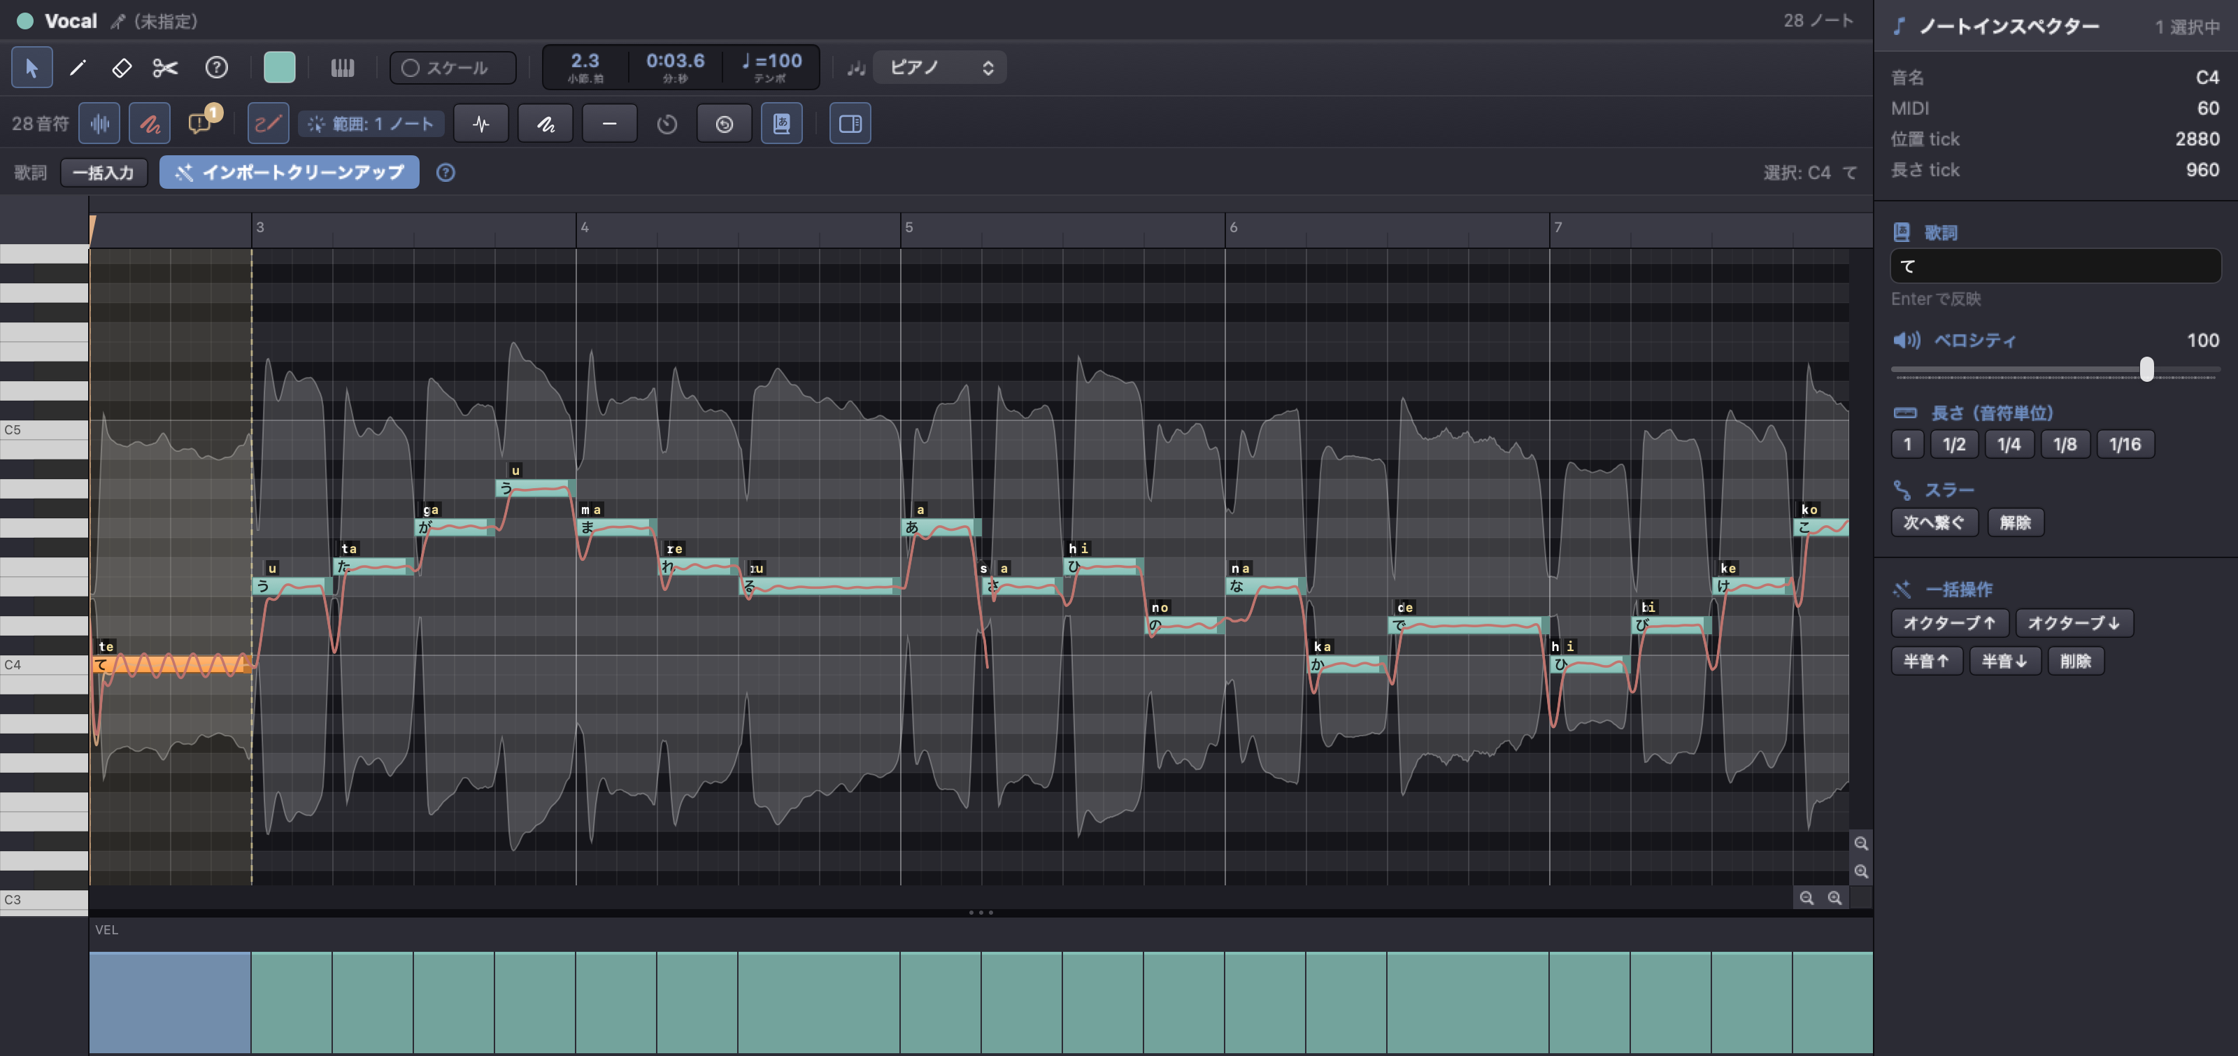This screenshot has width=2238, height=1056.
Task: Open the warning comment bubble icon
Action: (204, 122)
